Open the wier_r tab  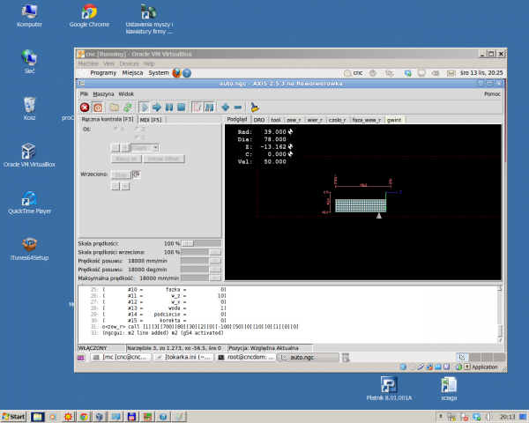pyautogui.click(x=315, y=120)
